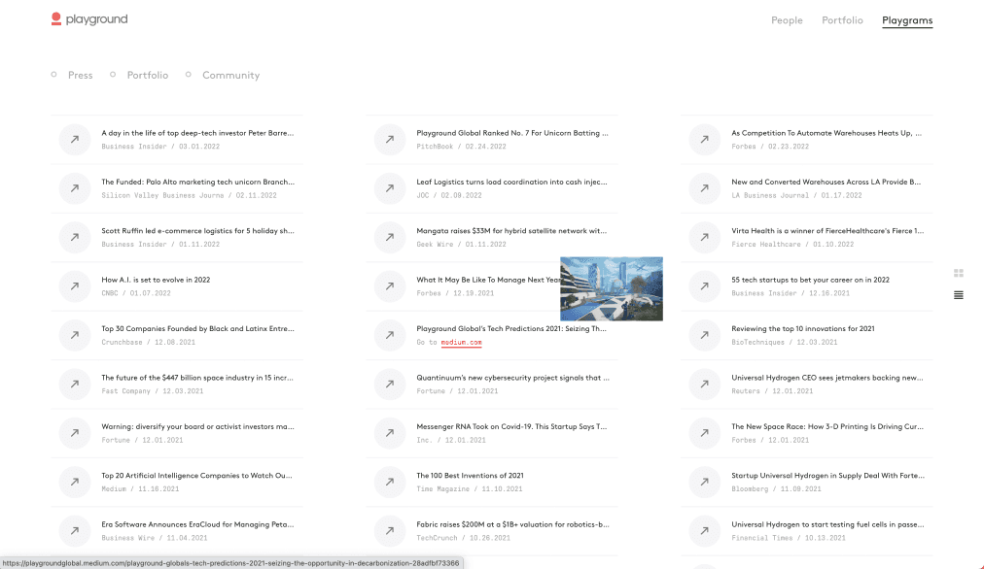Click arrow icon for New Space Race article

coord(705,432)
